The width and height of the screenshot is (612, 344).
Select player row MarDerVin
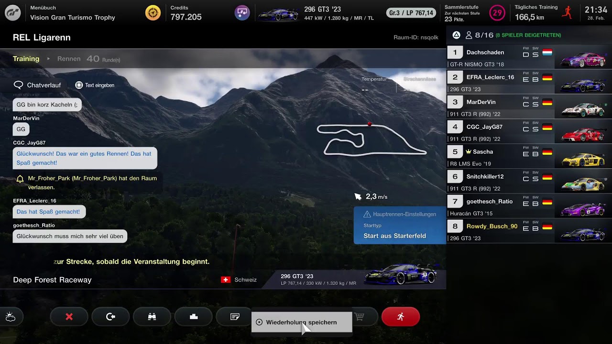coord(529,107)
